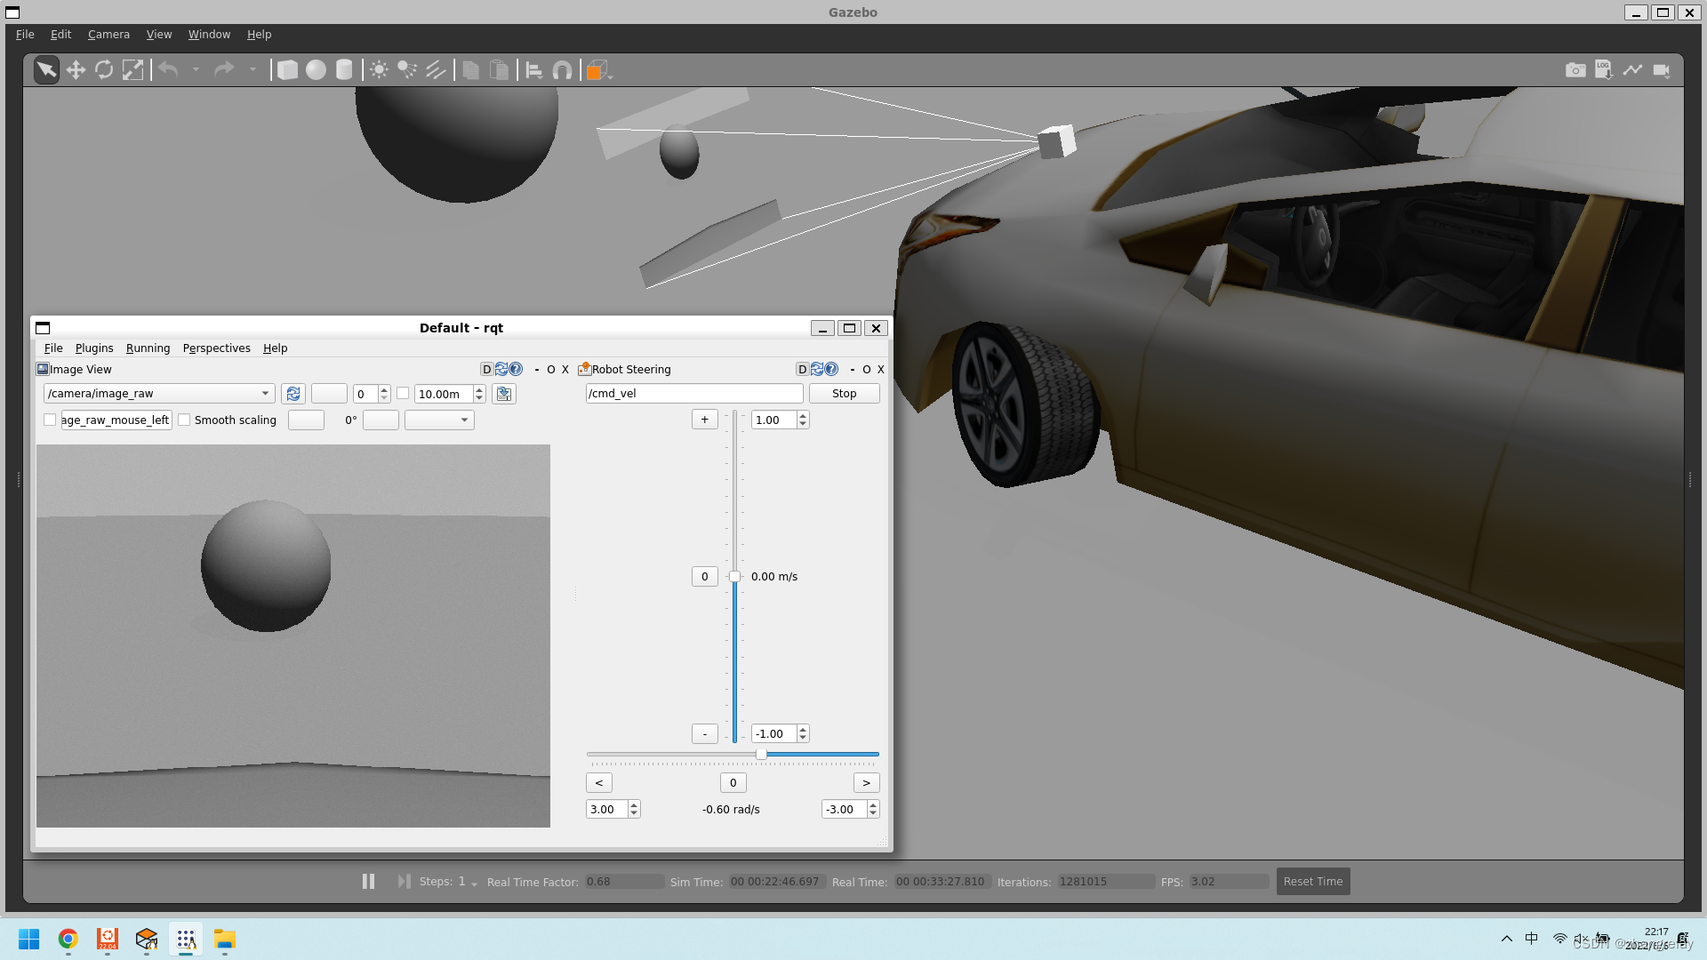This screenshot has height=960, width=1707.
Task: Choose the scale mode tool
Action: pos(132,70)
